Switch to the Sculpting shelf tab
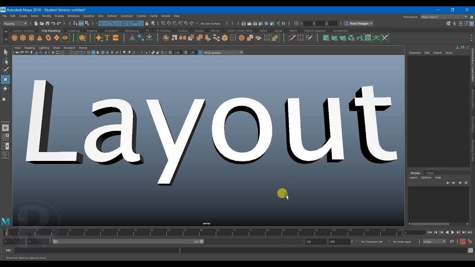Viewport: 475px width, 267px height. click(x=73, y=31)
